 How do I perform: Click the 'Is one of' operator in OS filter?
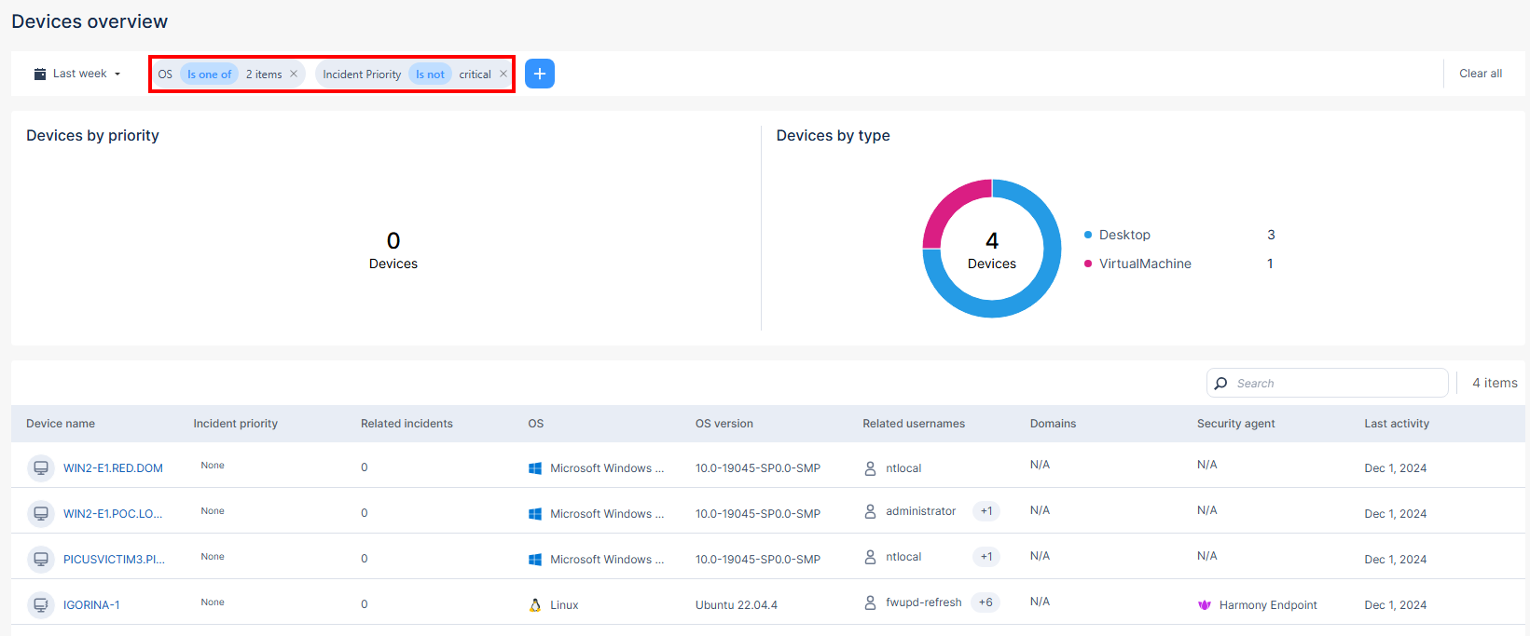point(209,74)
